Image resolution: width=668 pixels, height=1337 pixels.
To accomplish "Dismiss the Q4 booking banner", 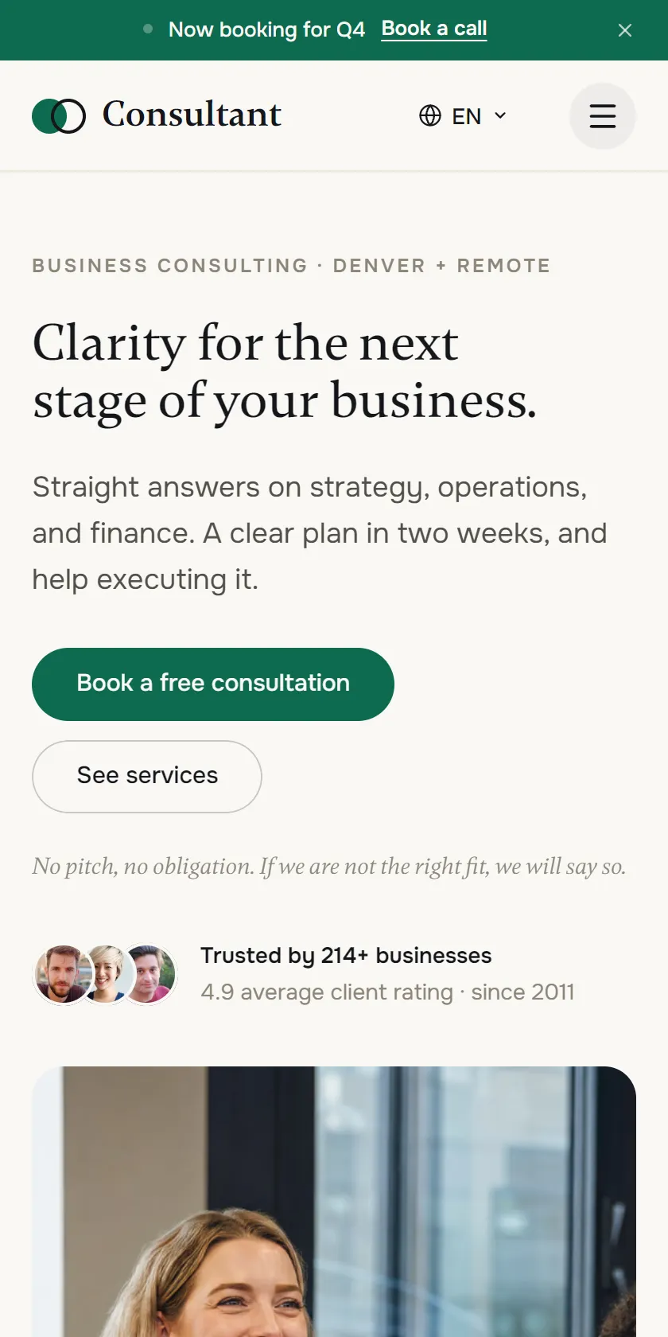I will (x=625, y=30).
